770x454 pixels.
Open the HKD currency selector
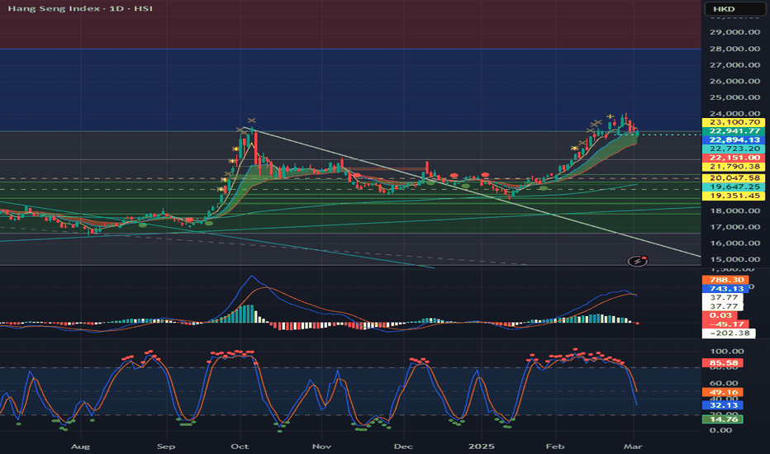(x=734, y=9)
